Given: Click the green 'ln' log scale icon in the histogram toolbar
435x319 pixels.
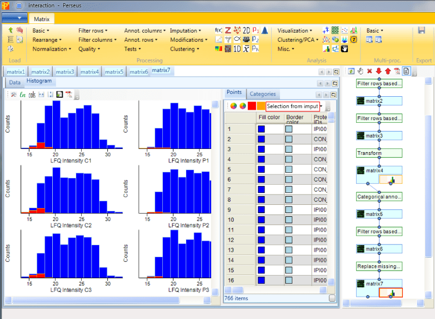Looking at the screenshot, I should point(23,95).
